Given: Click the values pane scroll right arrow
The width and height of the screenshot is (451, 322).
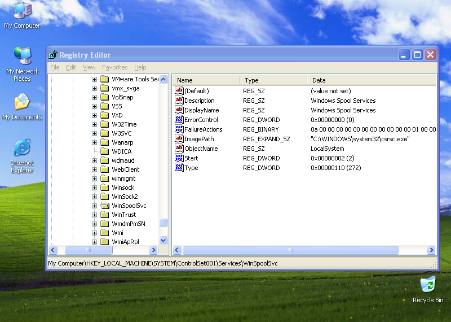Looking at the screenshot, I should 431,250.
